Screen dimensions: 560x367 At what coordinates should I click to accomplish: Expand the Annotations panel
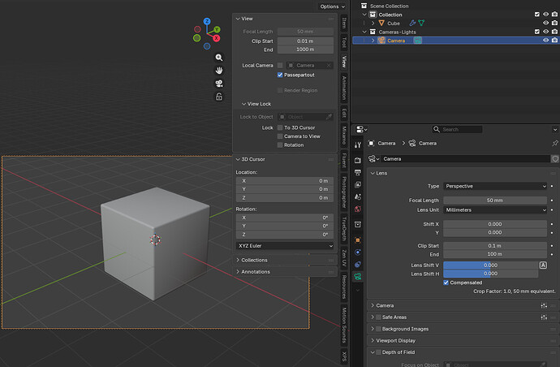click(285, 272)
